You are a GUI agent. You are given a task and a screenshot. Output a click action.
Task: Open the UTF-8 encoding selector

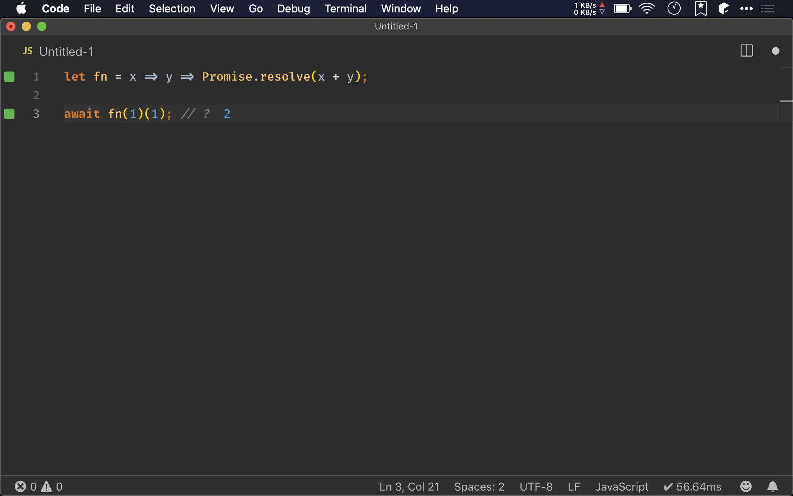pos(536,486)
